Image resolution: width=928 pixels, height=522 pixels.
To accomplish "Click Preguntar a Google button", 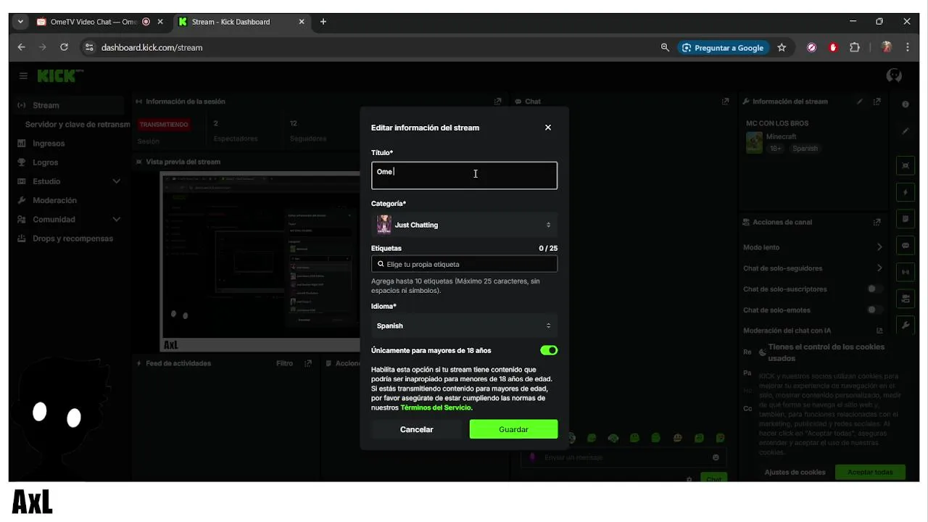I will pyautogui.click(x=722, y=47).
